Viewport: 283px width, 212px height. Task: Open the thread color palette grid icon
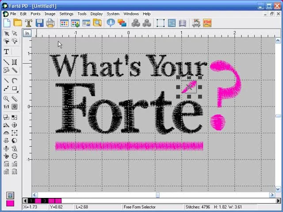(x=64, y=23)
